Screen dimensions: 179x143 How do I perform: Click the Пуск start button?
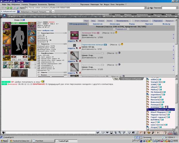[4, 141]
